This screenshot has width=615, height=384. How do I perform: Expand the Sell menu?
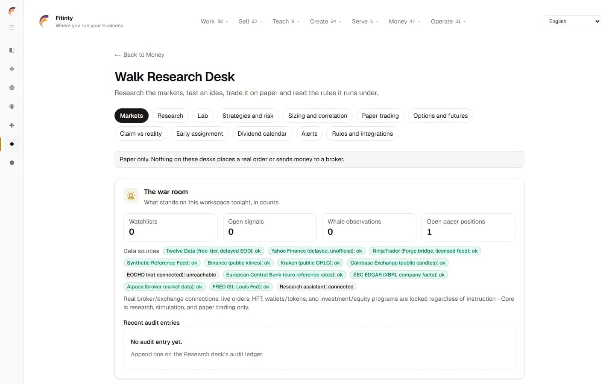pos(250,21)
